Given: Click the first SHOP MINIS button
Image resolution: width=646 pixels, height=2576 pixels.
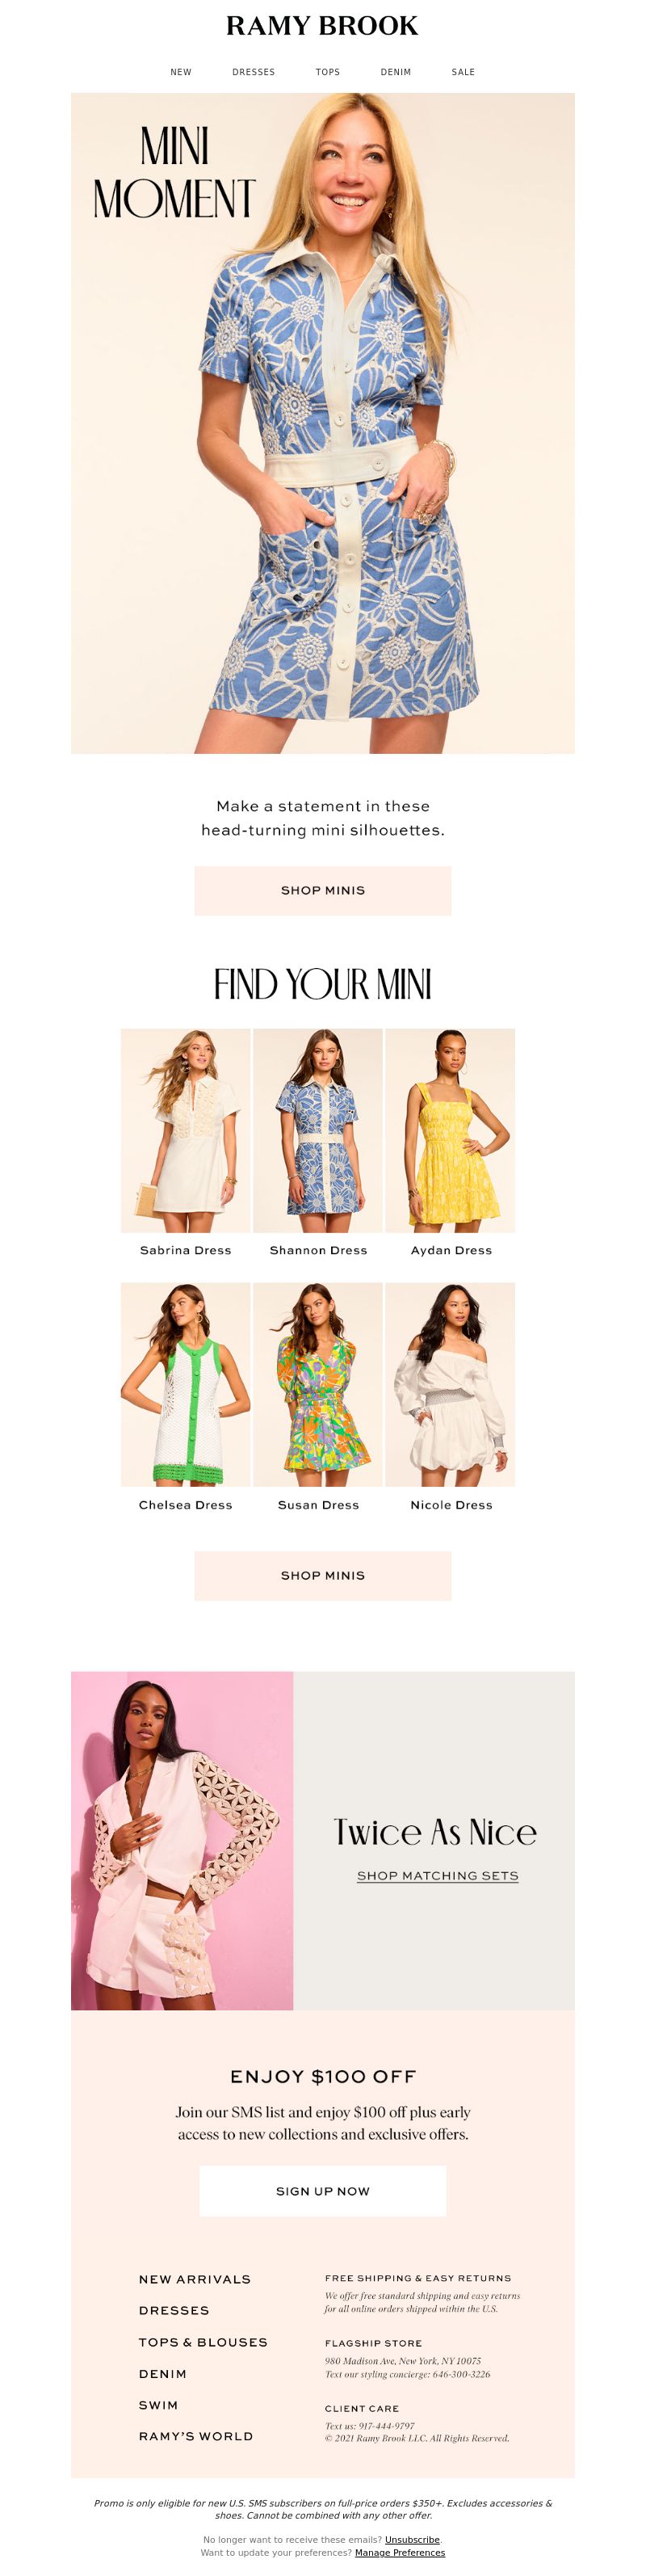Looking at the screenshot, I should (x=323, y=890).
